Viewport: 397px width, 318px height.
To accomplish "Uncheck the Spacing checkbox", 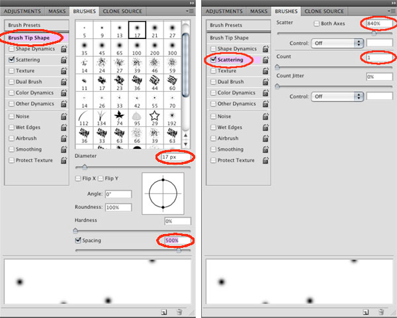I will [x=79, y=241].
